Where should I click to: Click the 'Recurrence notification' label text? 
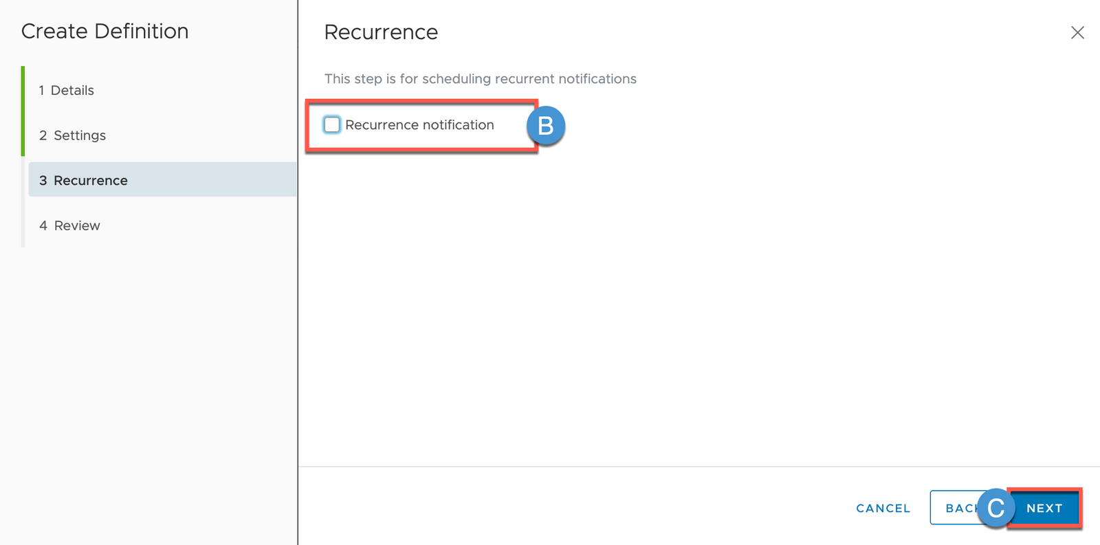point(419,125)
